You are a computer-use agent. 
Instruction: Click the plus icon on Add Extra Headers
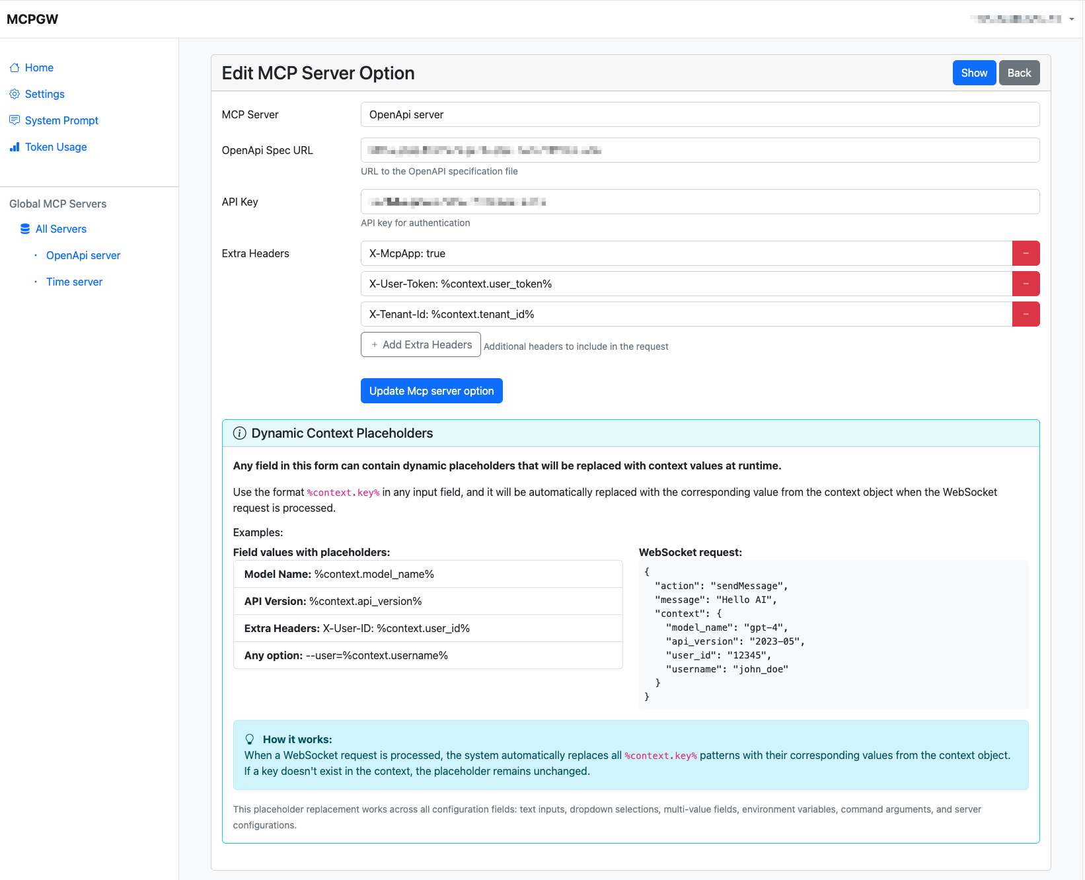(x=373, y=344)
